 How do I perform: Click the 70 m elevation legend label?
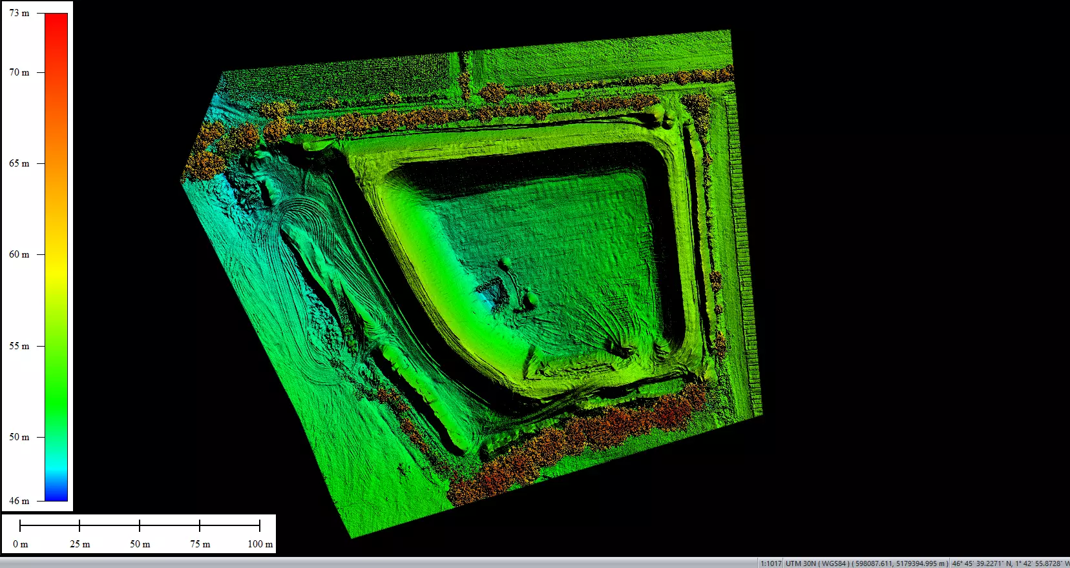coord(19,72)
